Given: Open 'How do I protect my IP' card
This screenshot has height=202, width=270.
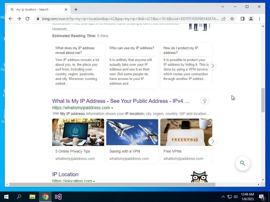Looking at the screenshot, I should [186, 66].
